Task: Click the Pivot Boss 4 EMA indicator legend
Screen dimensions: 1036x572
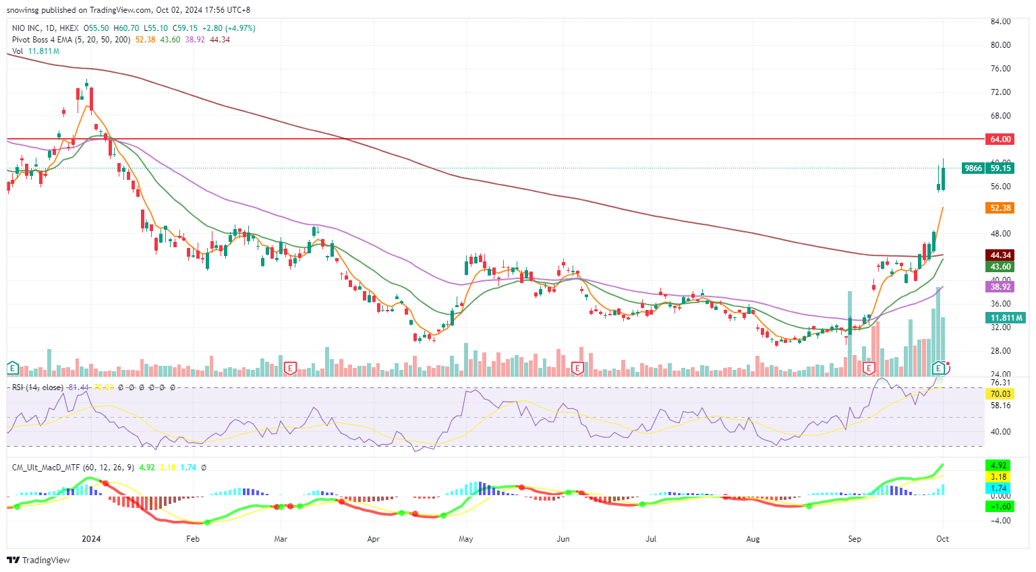Action: (71, 40)
